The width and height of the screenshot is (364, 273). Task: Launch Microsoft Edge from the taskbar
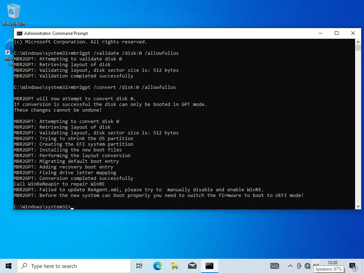click(x=157, y=266)
